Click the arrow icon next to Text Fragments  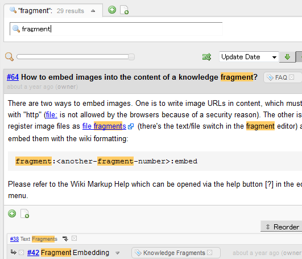pyautogui.click(x=65, y=239)
